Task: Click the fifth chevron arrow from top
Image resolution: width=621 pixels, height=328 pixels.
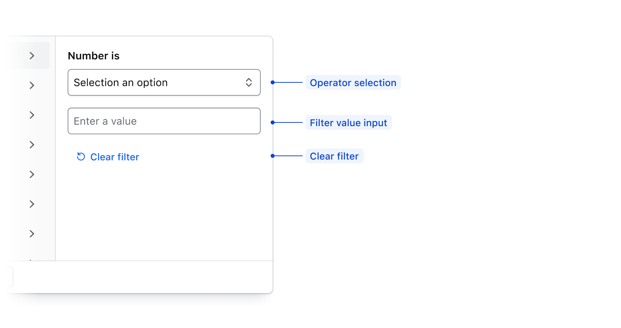Action: pos(32,174)
